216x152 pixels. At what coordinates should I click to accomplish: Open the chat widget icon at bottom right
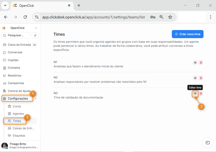point(208,143)
